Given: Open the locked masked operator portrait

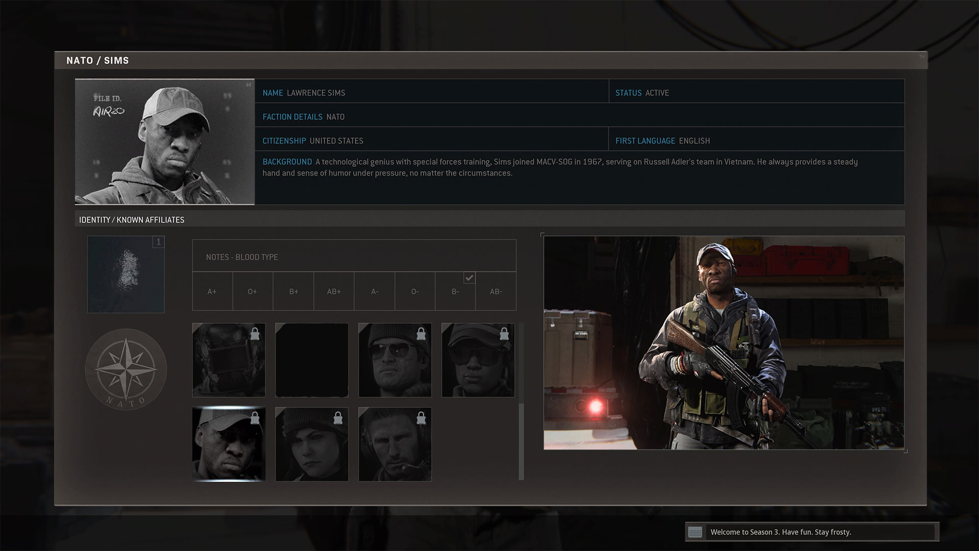Looking at the screenshot, I should coord(229,360).
